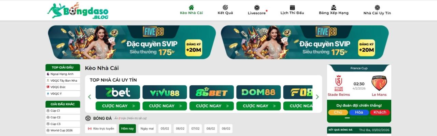Open Bảng Xếp Hạng ranking icon
The height and width of the screenshot is (136, 437).
point(334,7)
